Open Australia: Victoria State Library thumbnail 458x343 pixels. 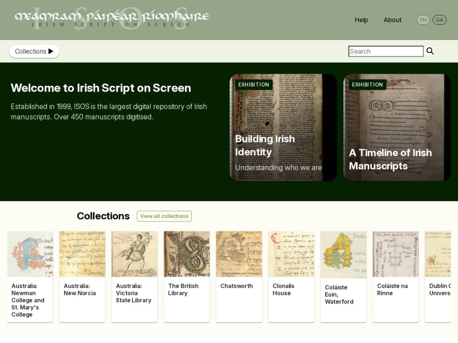(135, 254)
